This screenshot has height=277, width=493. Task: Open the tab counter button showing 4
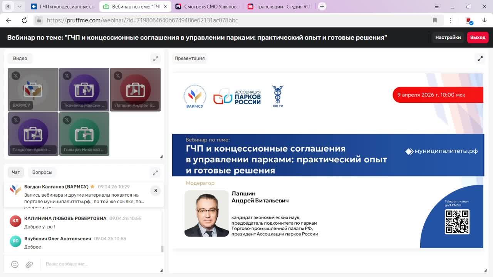pyautogui.click(x=8, y=7)
